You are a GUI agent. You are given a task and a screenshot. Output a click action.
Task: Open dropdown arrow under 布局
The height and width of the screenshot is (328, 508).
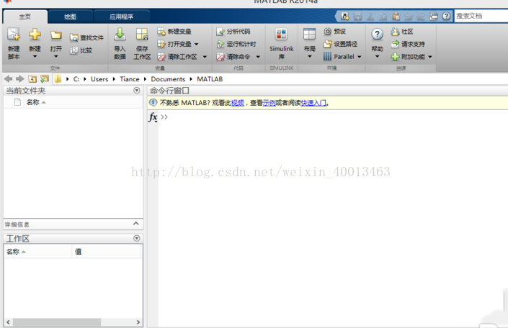tap(309, 57)
